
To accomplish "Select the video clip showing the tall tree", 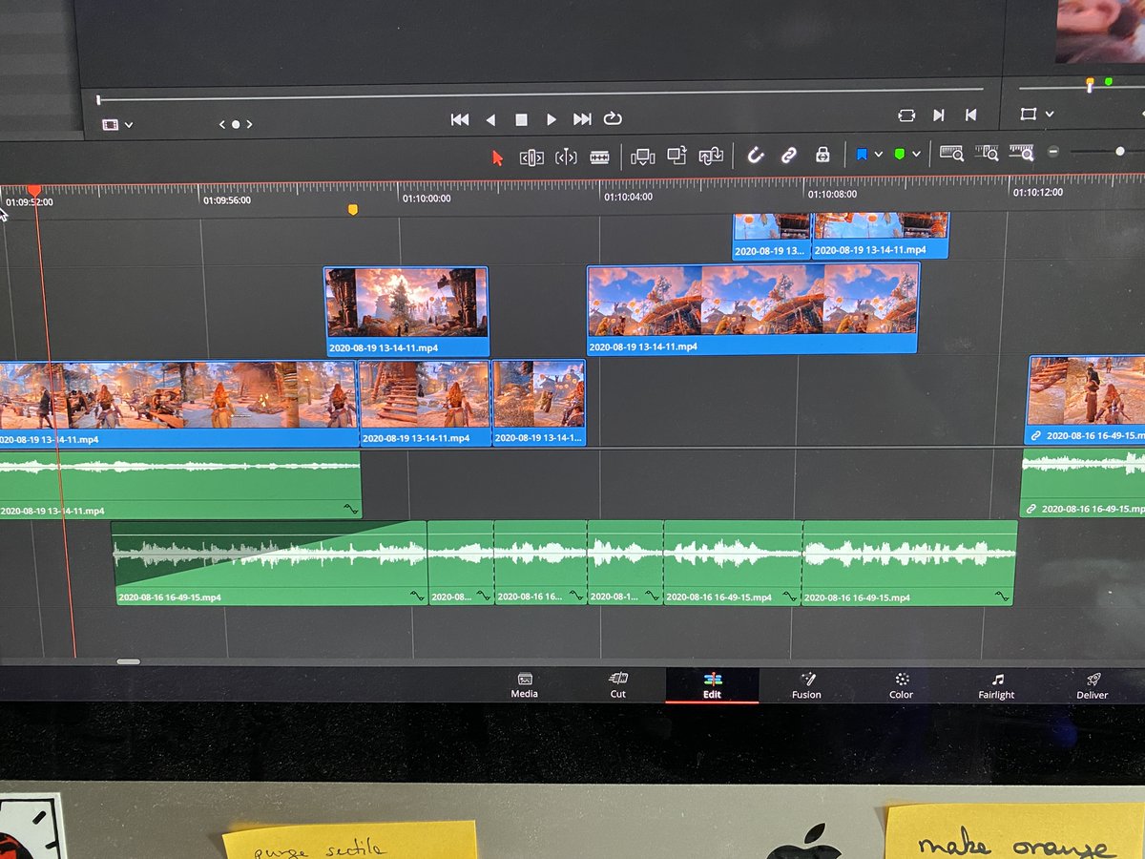I will tap(406, 311).
